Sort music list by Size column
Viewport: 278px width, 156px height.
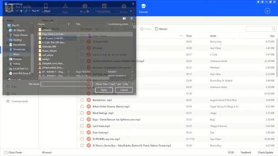coord(272,36)
